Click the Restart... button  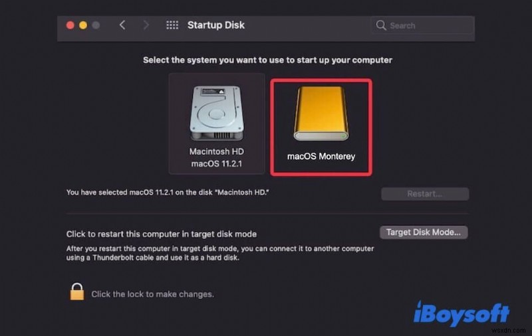425,194
